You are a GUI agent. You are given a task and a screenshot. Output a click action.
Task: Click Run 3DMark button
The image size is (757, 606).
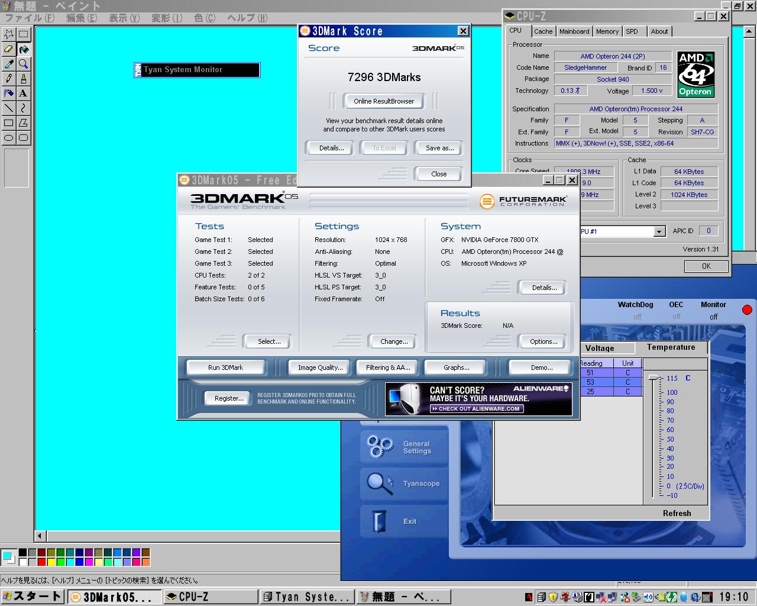click(x=225, y=368)
